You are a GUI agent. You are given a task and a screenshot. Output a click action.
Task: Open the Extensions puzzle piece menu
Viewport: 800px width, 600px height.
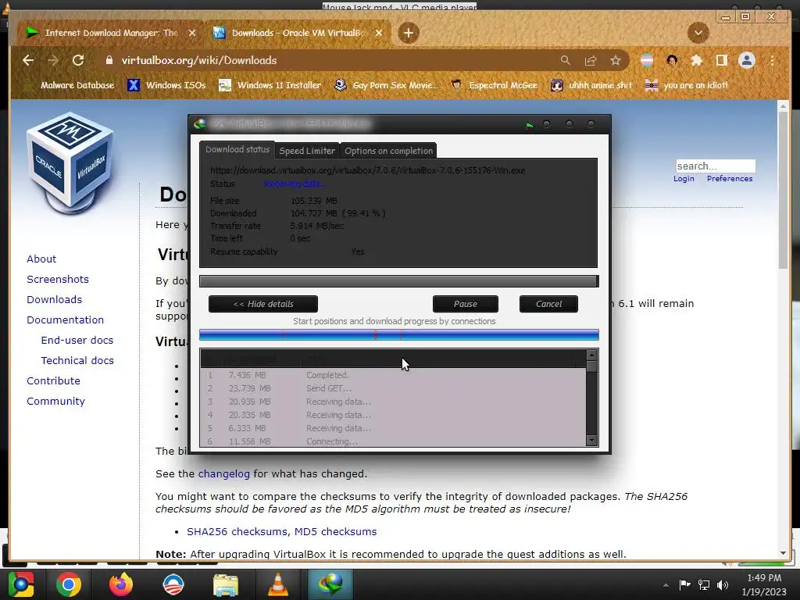coord(696,60)
